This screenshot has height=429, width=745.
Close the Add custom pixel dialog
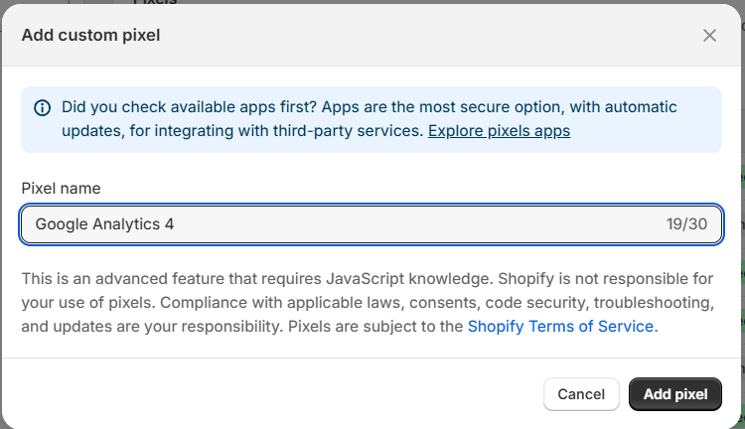coord(709,36)
